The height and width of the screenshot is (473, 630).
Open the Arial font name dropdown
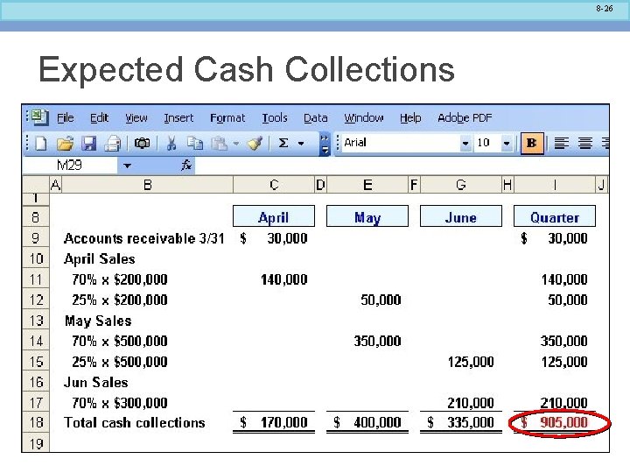465,143
